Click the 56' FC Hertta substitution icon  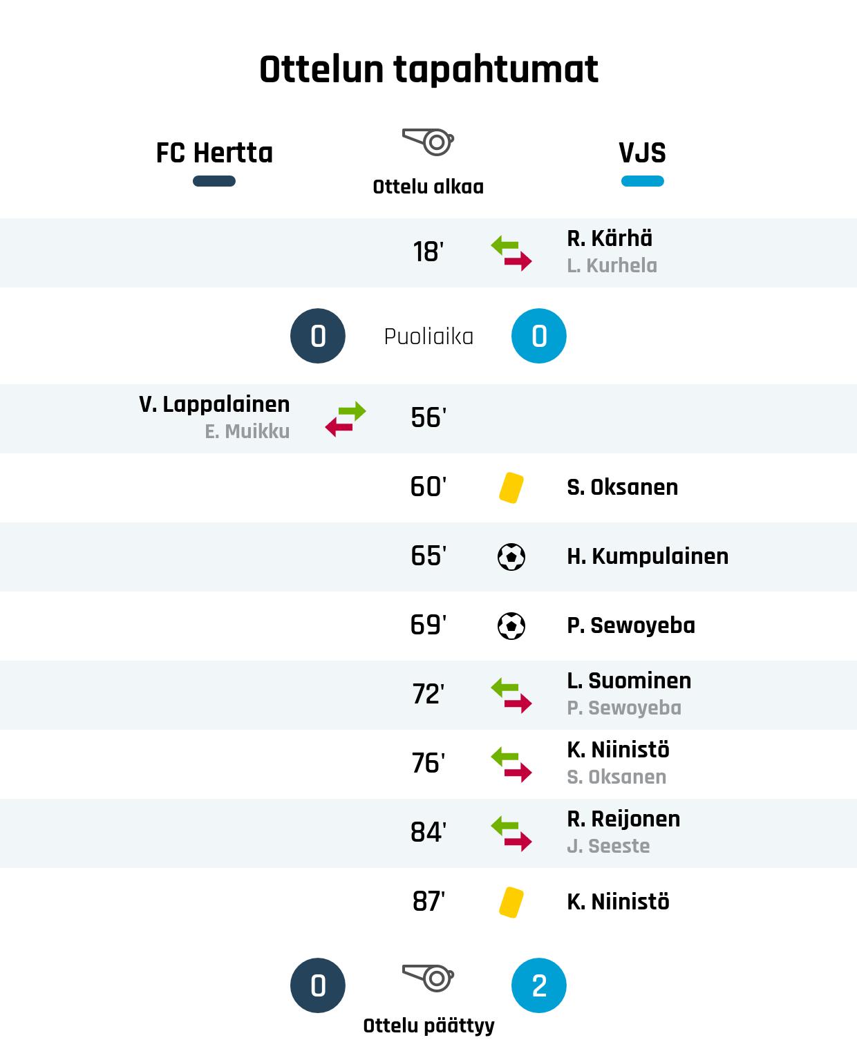[346, 419]
